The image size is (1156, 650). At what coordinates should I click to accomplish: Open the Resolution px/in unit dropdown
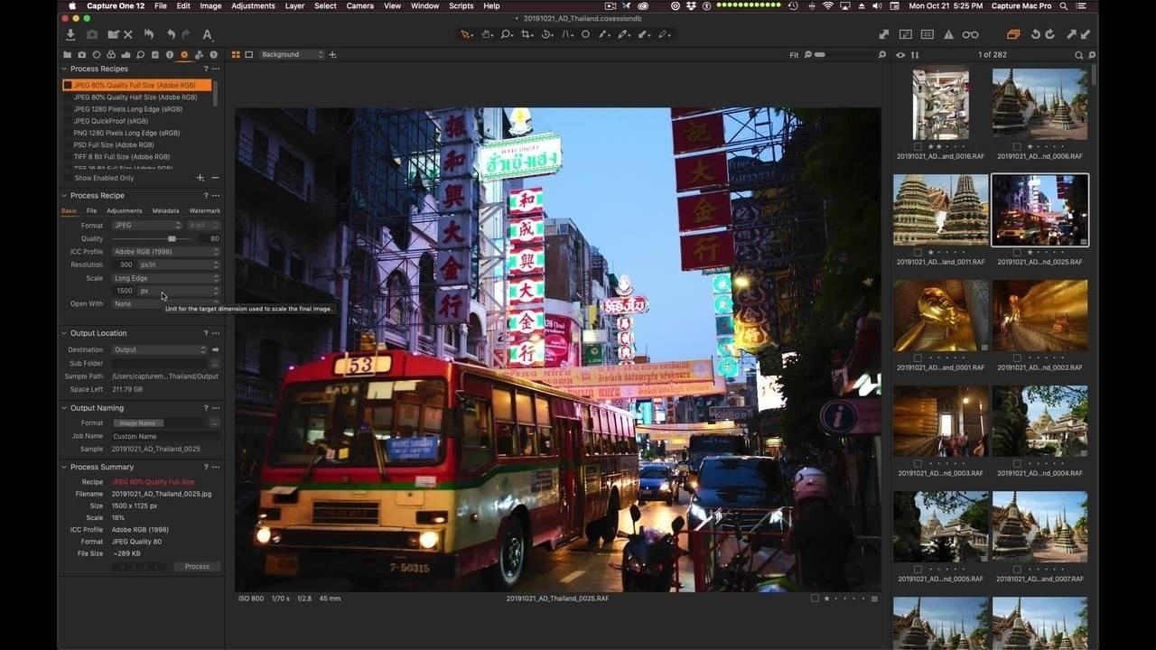pyautogui.click(x=179, y=265)
